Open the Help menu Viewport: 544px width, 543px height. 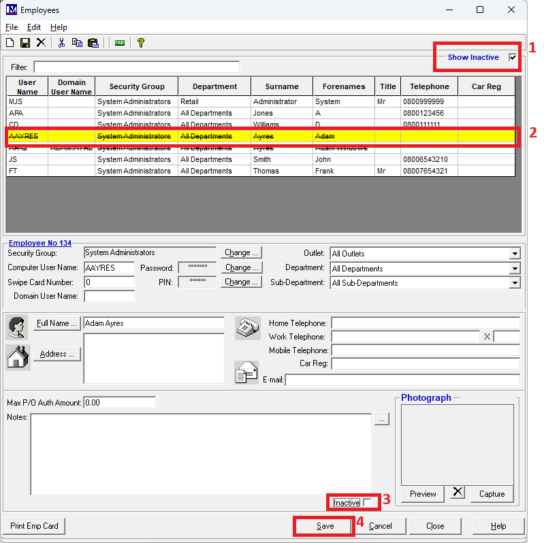(59, 27)
